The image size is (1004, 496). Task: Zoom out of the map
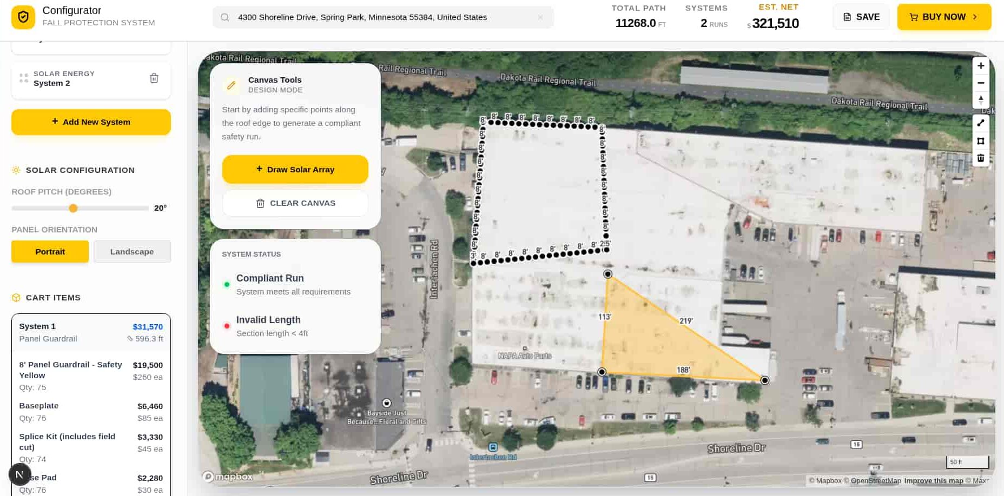pos(980,83)
